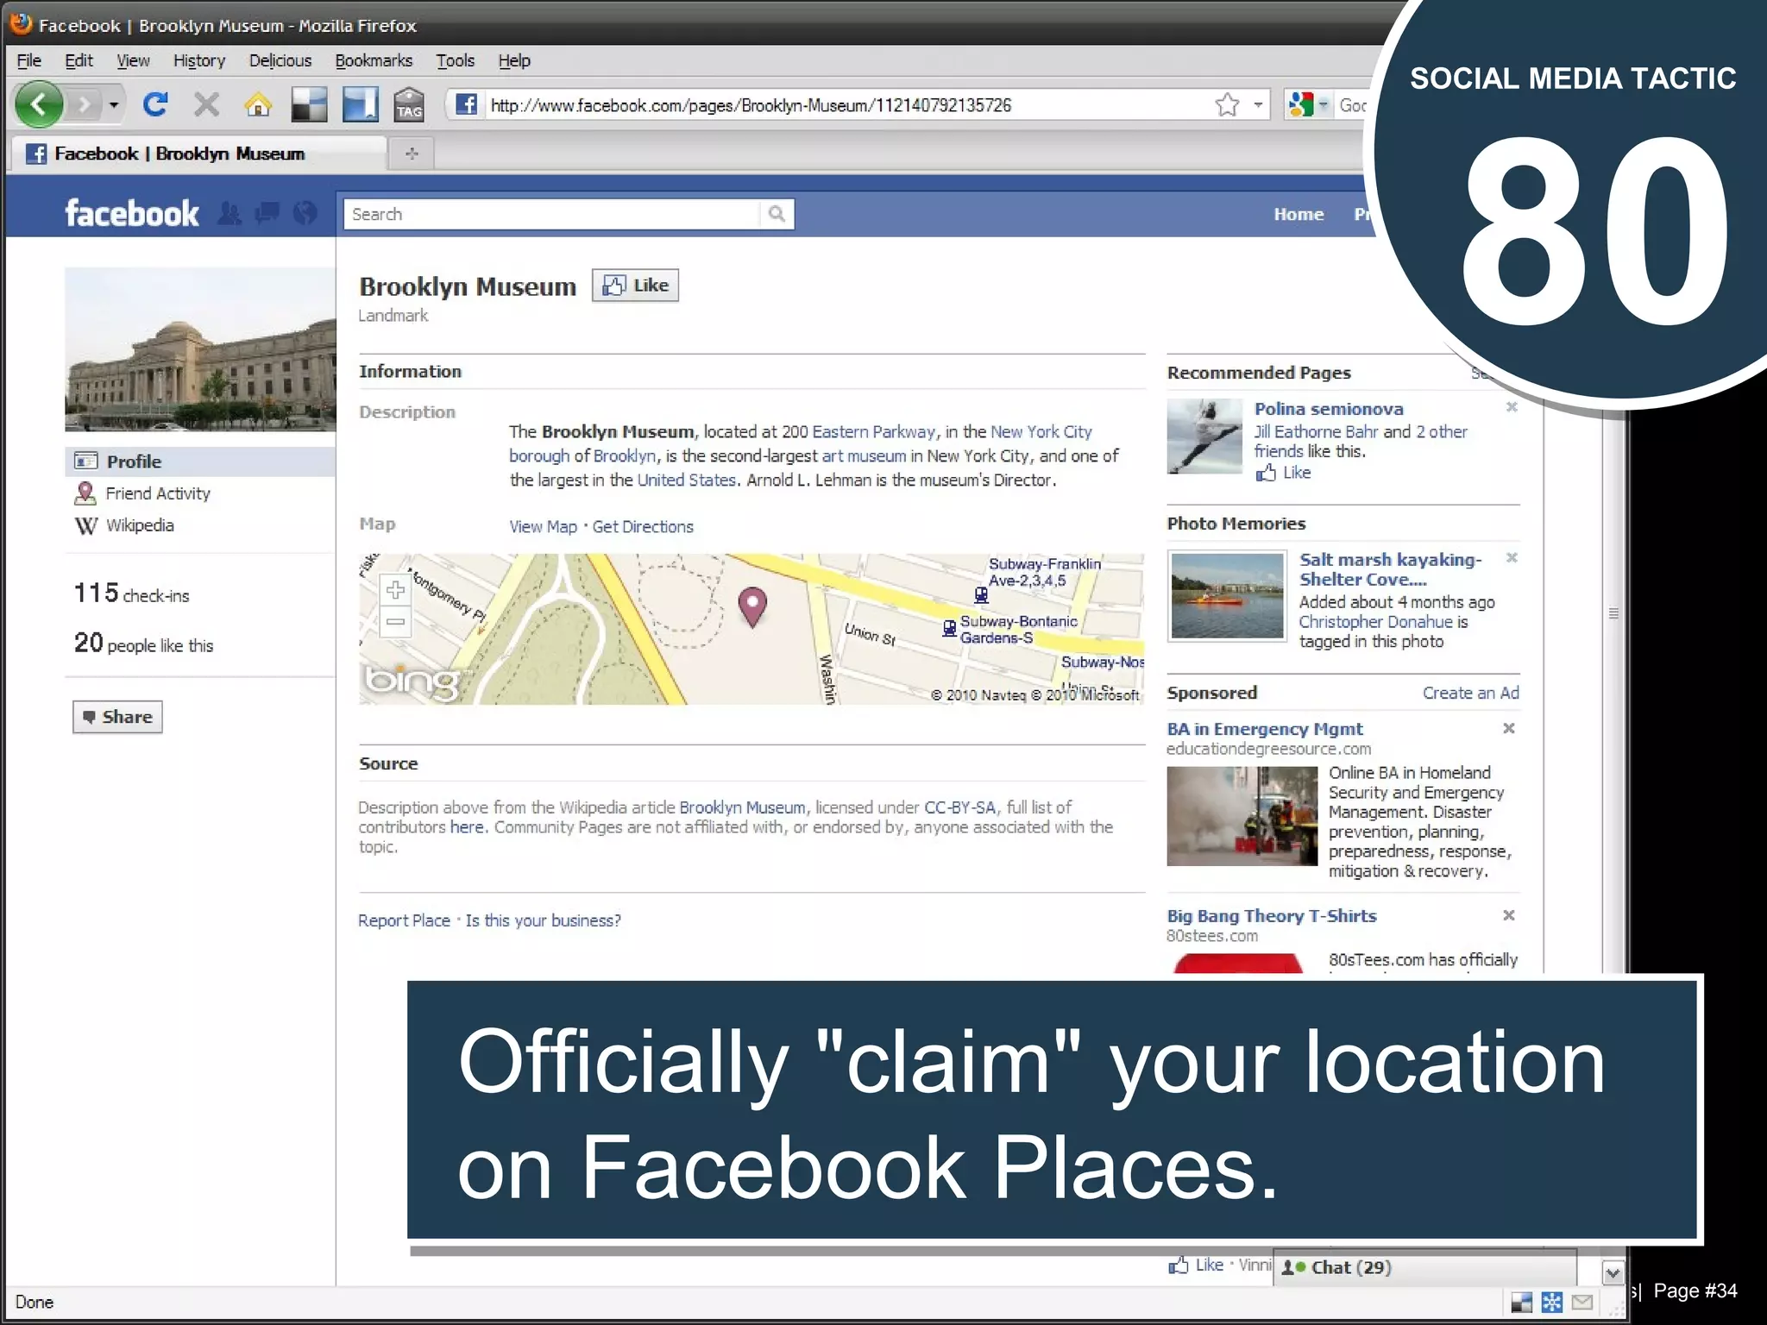The height and width of the screenshot is (1325, 1767).
Task: Click the Report Place link
Action: [x=404, y=920]
